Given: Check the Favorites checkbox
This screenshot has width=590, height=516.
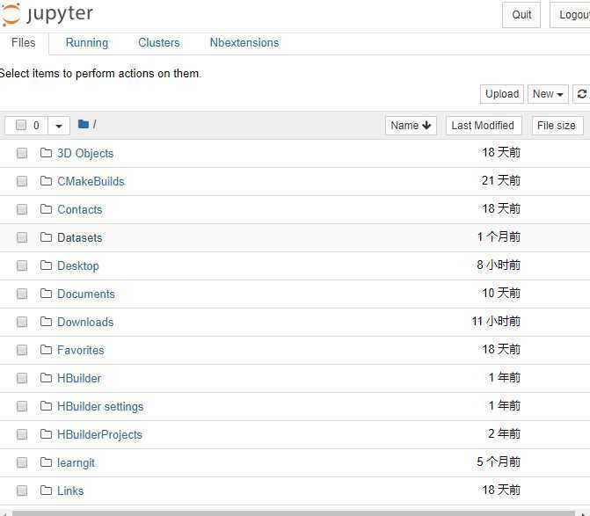Looking at the screenshot, I should (x=22, y=350).
